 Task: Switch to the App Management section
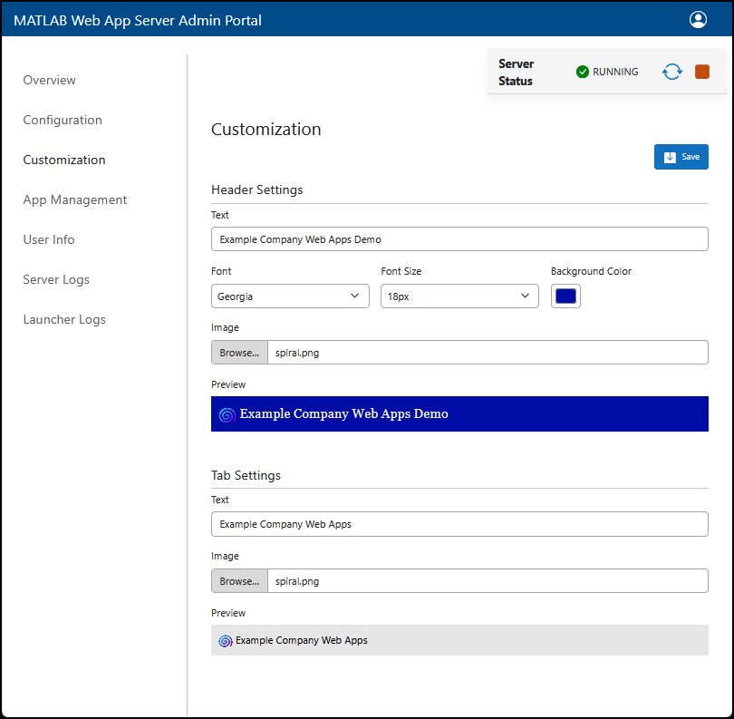(74, 199)
